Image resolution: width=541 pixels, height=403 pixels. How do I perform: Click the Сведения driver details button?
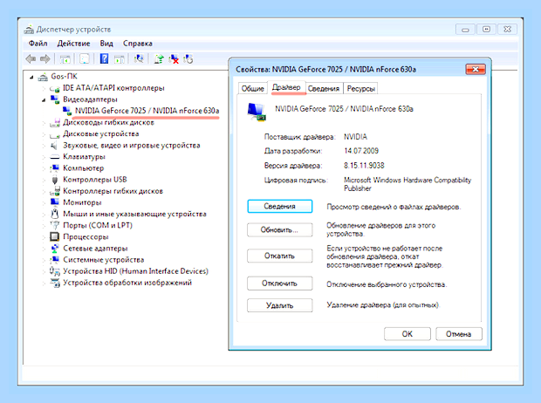[280, 207]
